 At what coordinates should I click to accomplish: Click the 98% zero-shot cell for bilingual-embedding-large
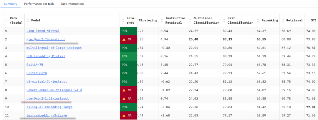(x=129, y=107)
